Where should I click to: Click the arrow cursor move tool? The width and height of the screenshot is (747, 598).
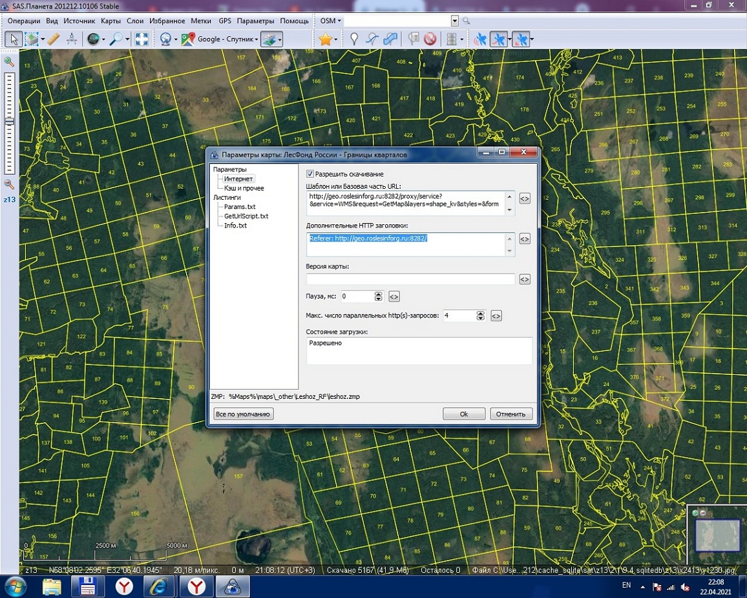click(13, 39)
